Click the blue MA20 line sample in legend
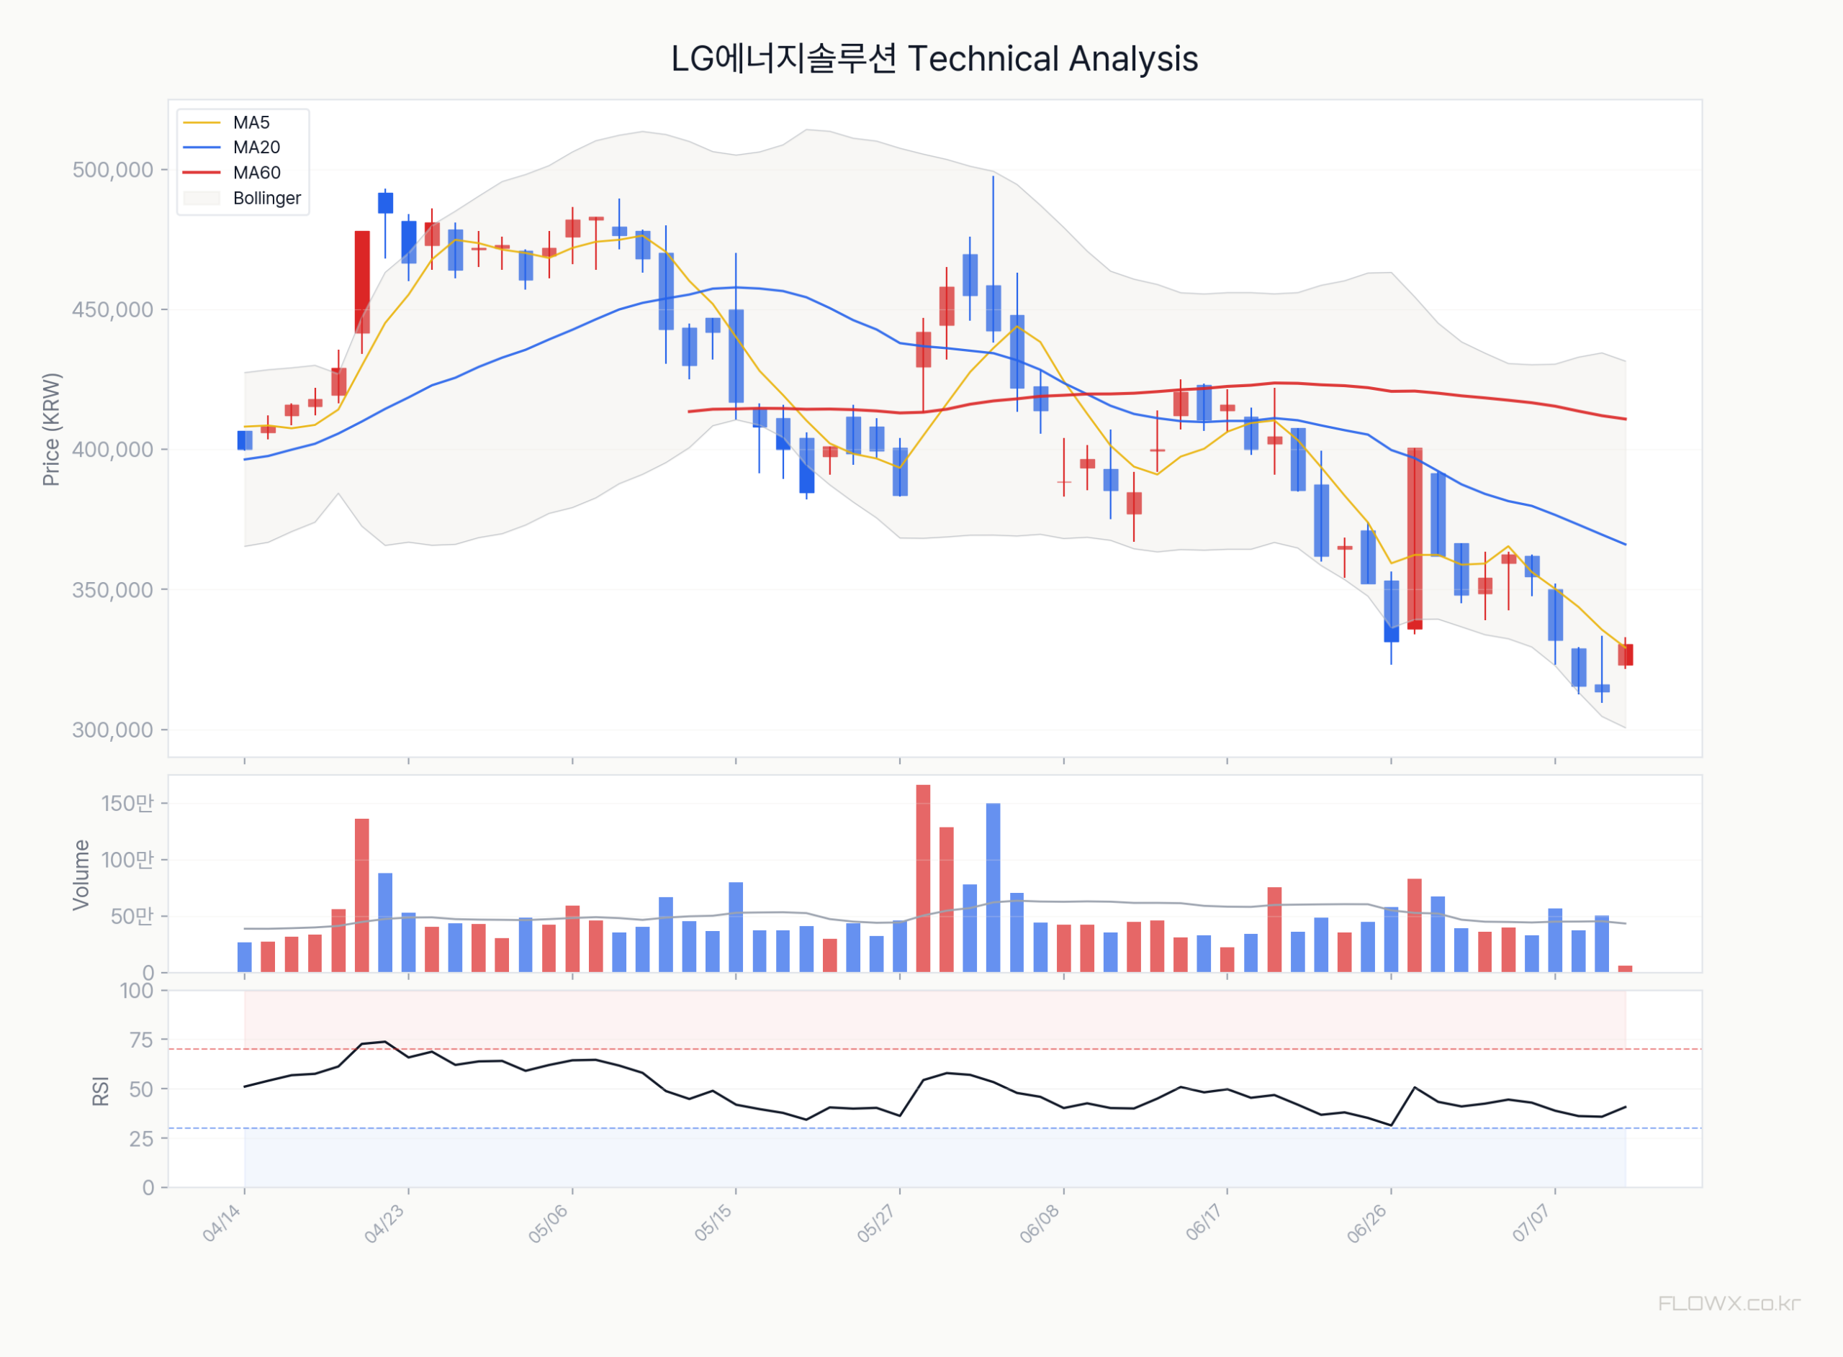This screenshot has width=1843, height=1357. [202, 147]
